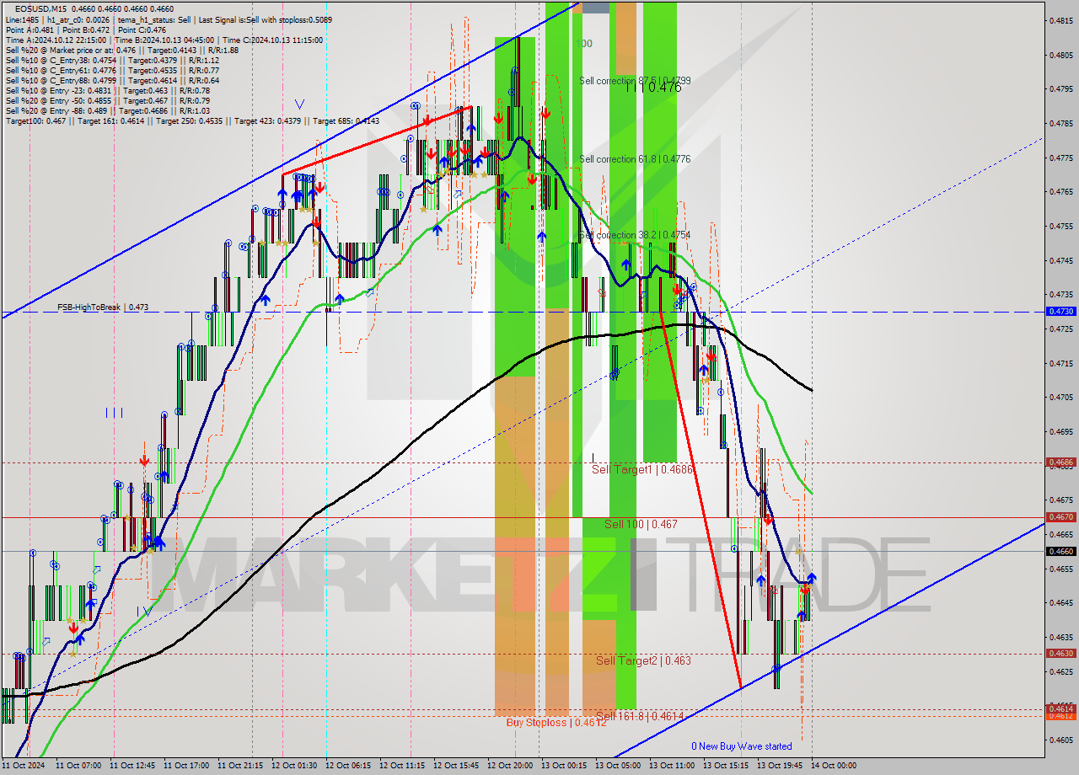Screen dimensions: 1079x775
Task: Click the 0.4775 price scale label
Action: [1061, 158]
